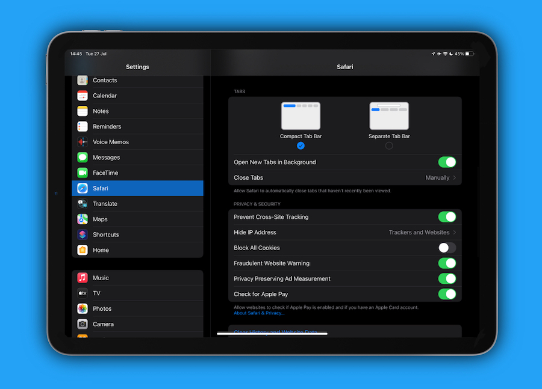Tap the 'Tue 27 Jul' date text

[x=96, y=54]
